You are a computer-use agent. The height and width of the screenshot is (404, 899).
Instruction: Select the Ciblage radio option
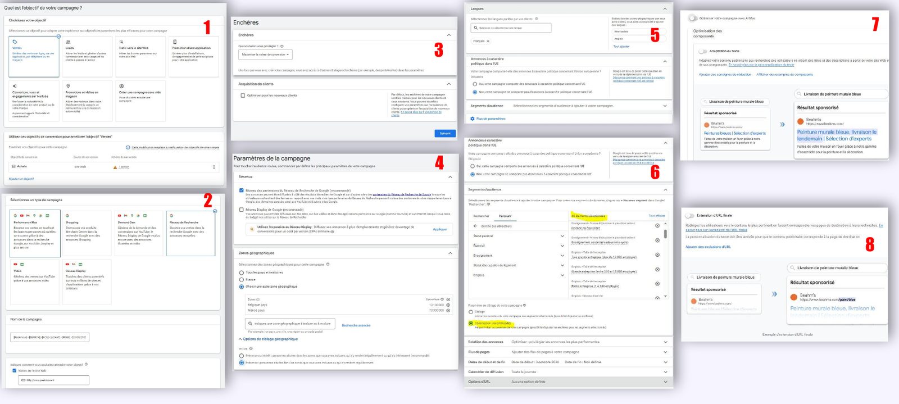(x=471, y=312)
